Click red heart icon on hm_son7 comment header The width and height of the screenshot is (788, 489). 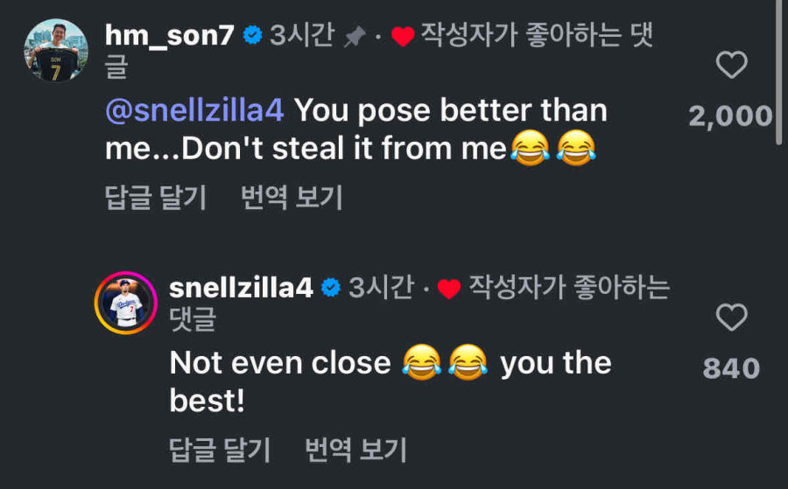pos(402,38)
